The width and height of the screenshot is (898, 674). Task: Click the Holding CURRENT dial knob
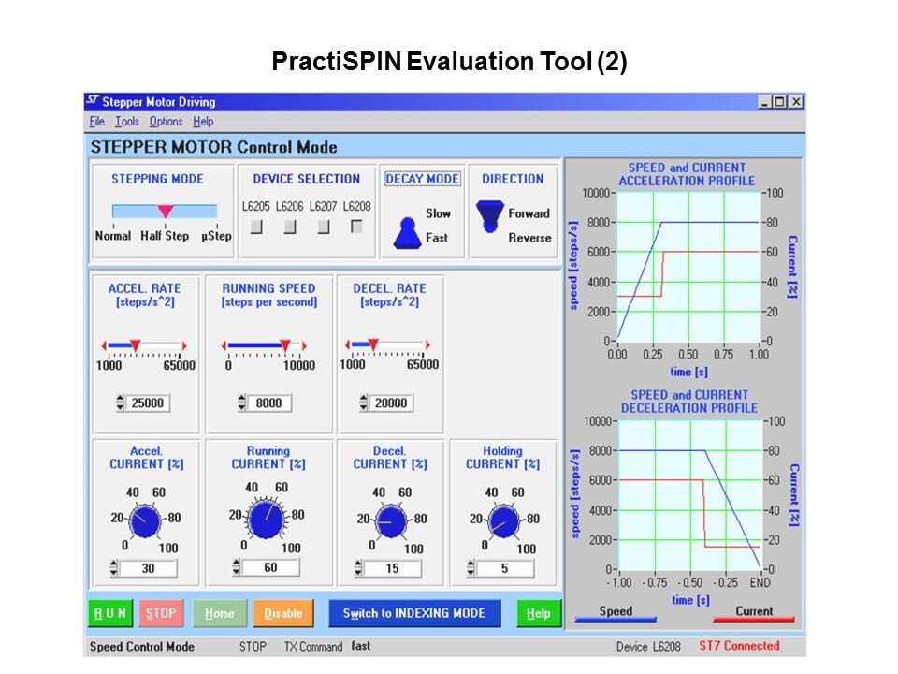tap(504, 520)
